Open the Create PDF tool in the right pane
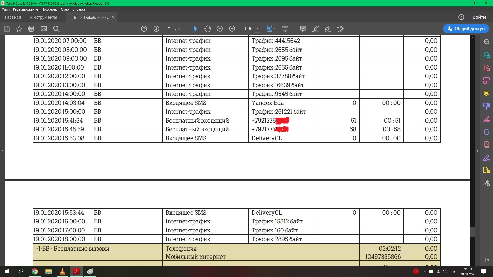493x277 pixels. point(487,68)
